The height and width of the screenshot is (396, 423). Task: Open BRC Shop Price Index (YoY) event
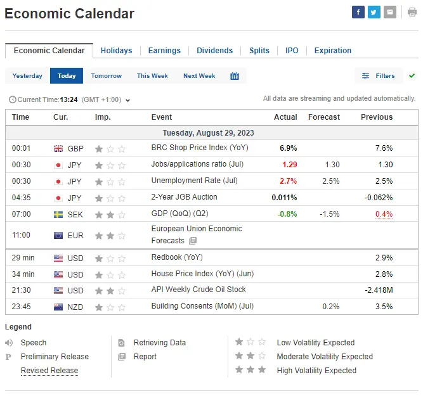click(x=200, y=148)
